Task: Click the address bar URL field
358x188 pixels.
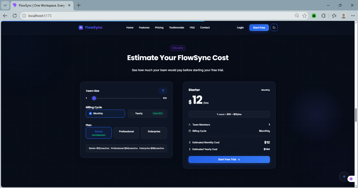Action: (x=157, y=16)
